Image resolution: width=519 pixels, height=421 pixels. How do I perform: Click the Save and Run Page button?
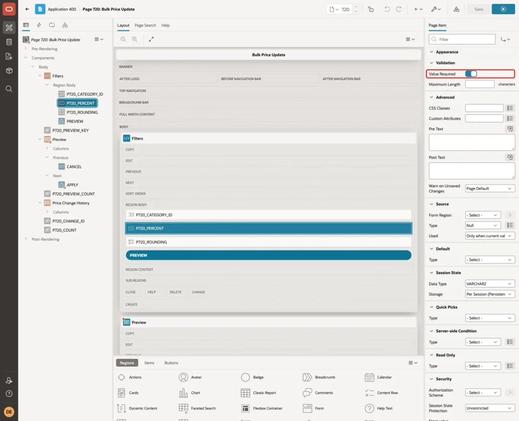tap(503, 9)
